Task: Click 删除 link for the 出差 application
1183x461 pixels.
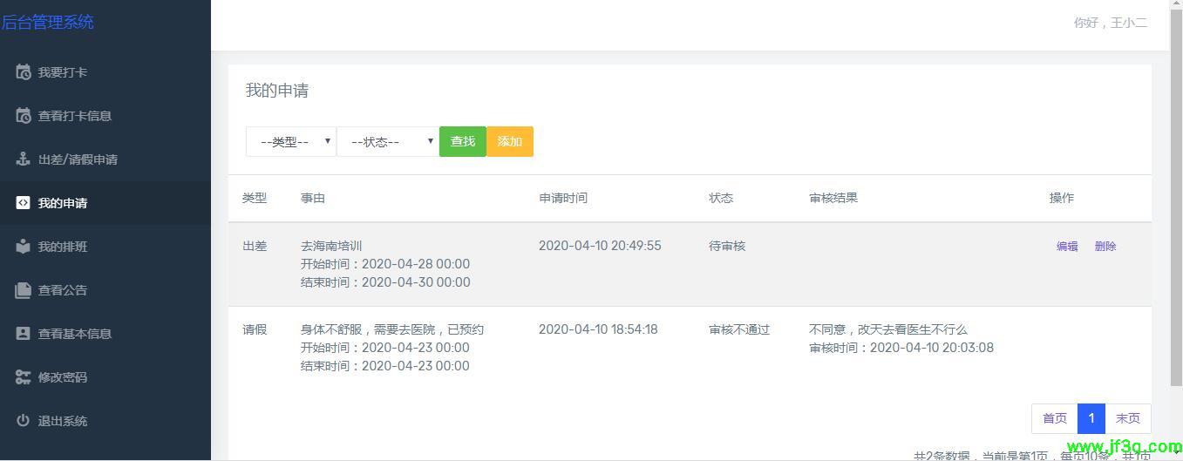Action: point(1105,247)
